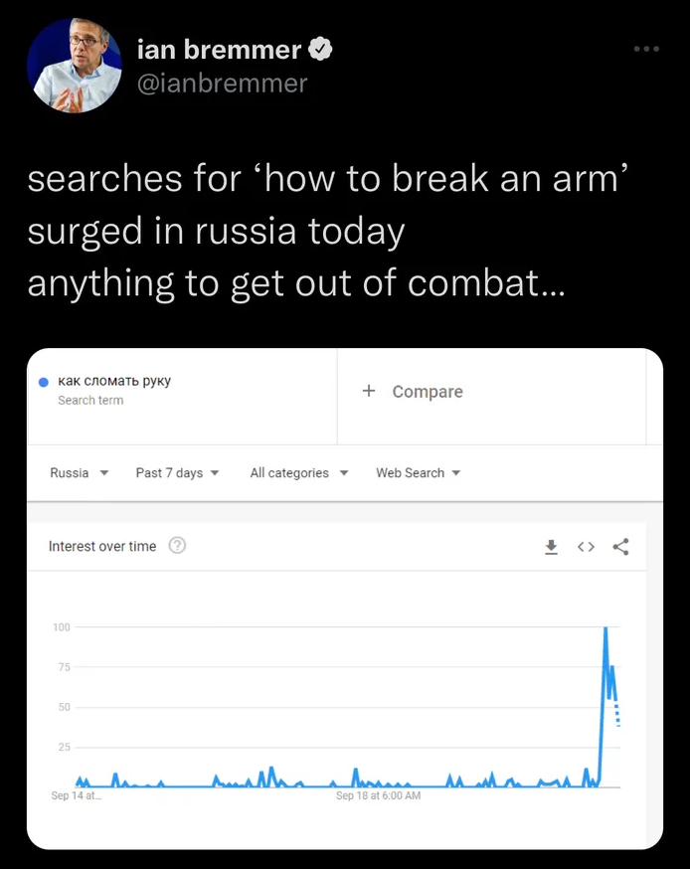Click the blue search term color dot
690x869 pixels.
coord(43,382)
